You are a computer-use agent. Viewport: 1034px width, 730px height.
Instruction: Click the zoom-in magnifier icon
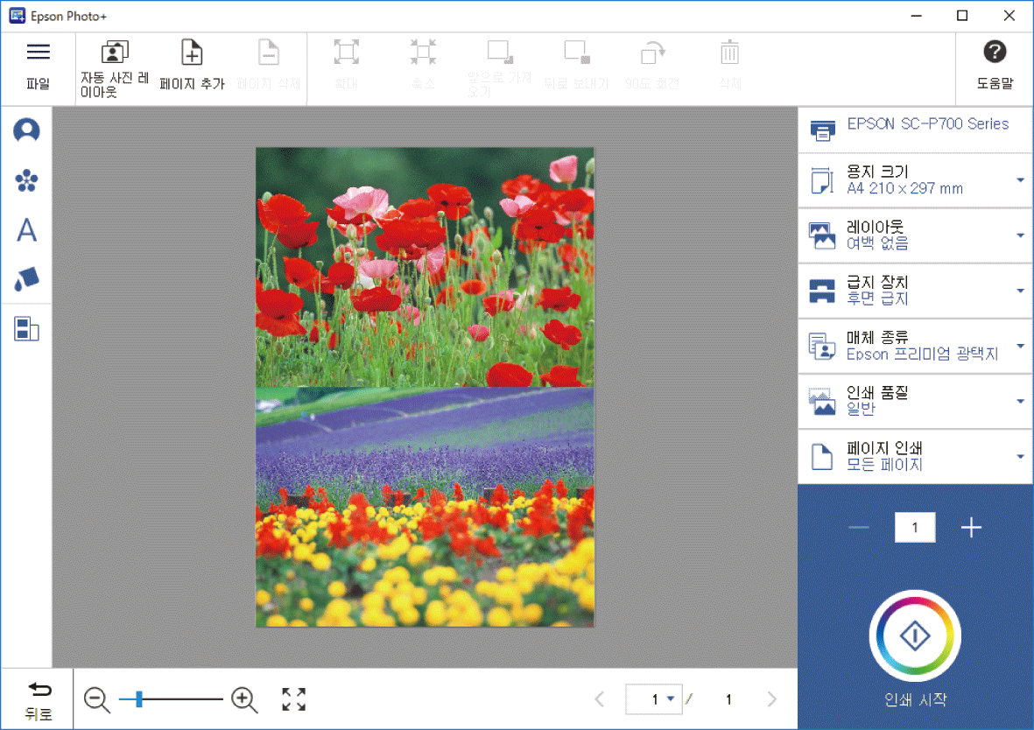click(244, 699)
